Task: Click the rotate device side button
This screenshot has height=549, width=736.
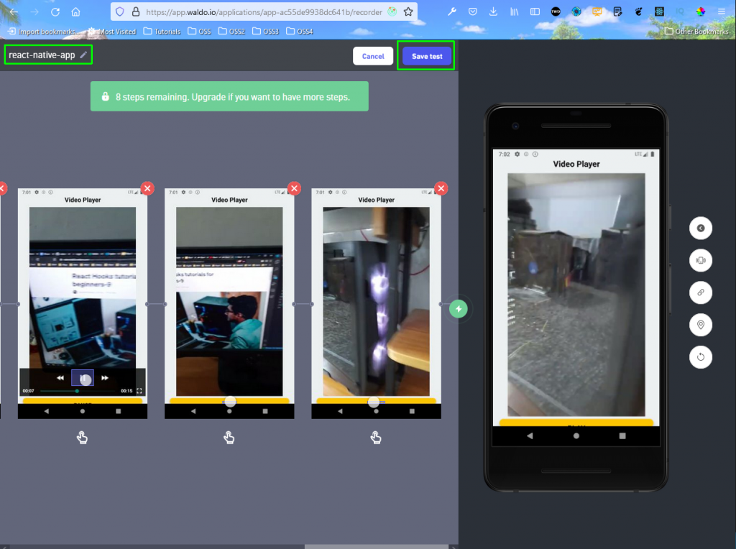Action: point(700,357)
